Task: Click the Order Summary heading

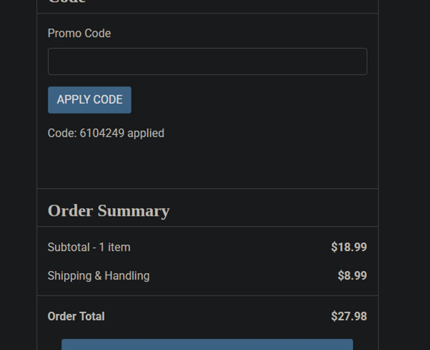Action: (109, 211)
